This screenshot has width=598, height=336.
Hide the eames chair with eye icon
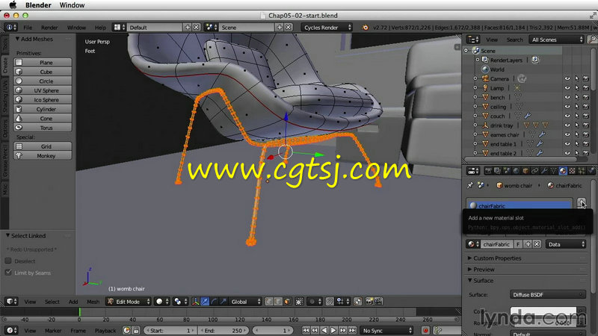click(x=567, y=134)
